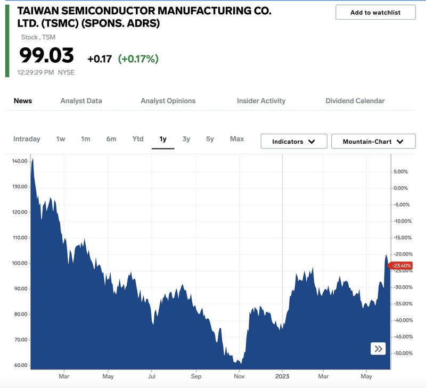Go to the Insider Activity tab
The width and height of the screenshot is (426, 388).
pyautogui.click(x=261, y=101)
